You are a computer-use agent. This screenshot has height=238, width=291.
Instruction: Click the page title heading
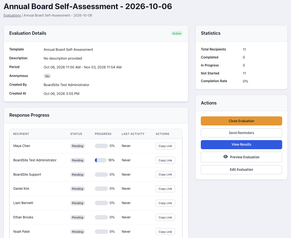pos(88,7)
